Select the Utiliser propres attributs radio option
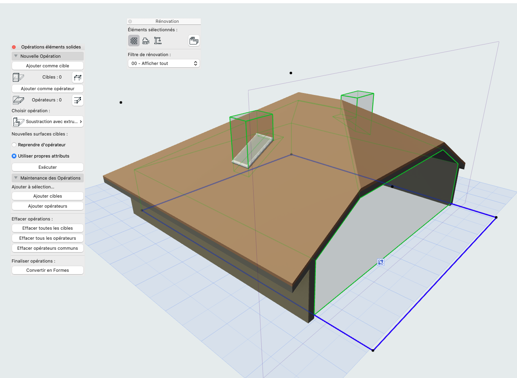The image size is (517, 378). click(14, 156)
